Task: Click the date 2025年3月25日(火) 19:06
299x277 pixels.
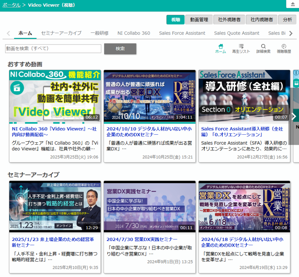Action: coord(74,157)
